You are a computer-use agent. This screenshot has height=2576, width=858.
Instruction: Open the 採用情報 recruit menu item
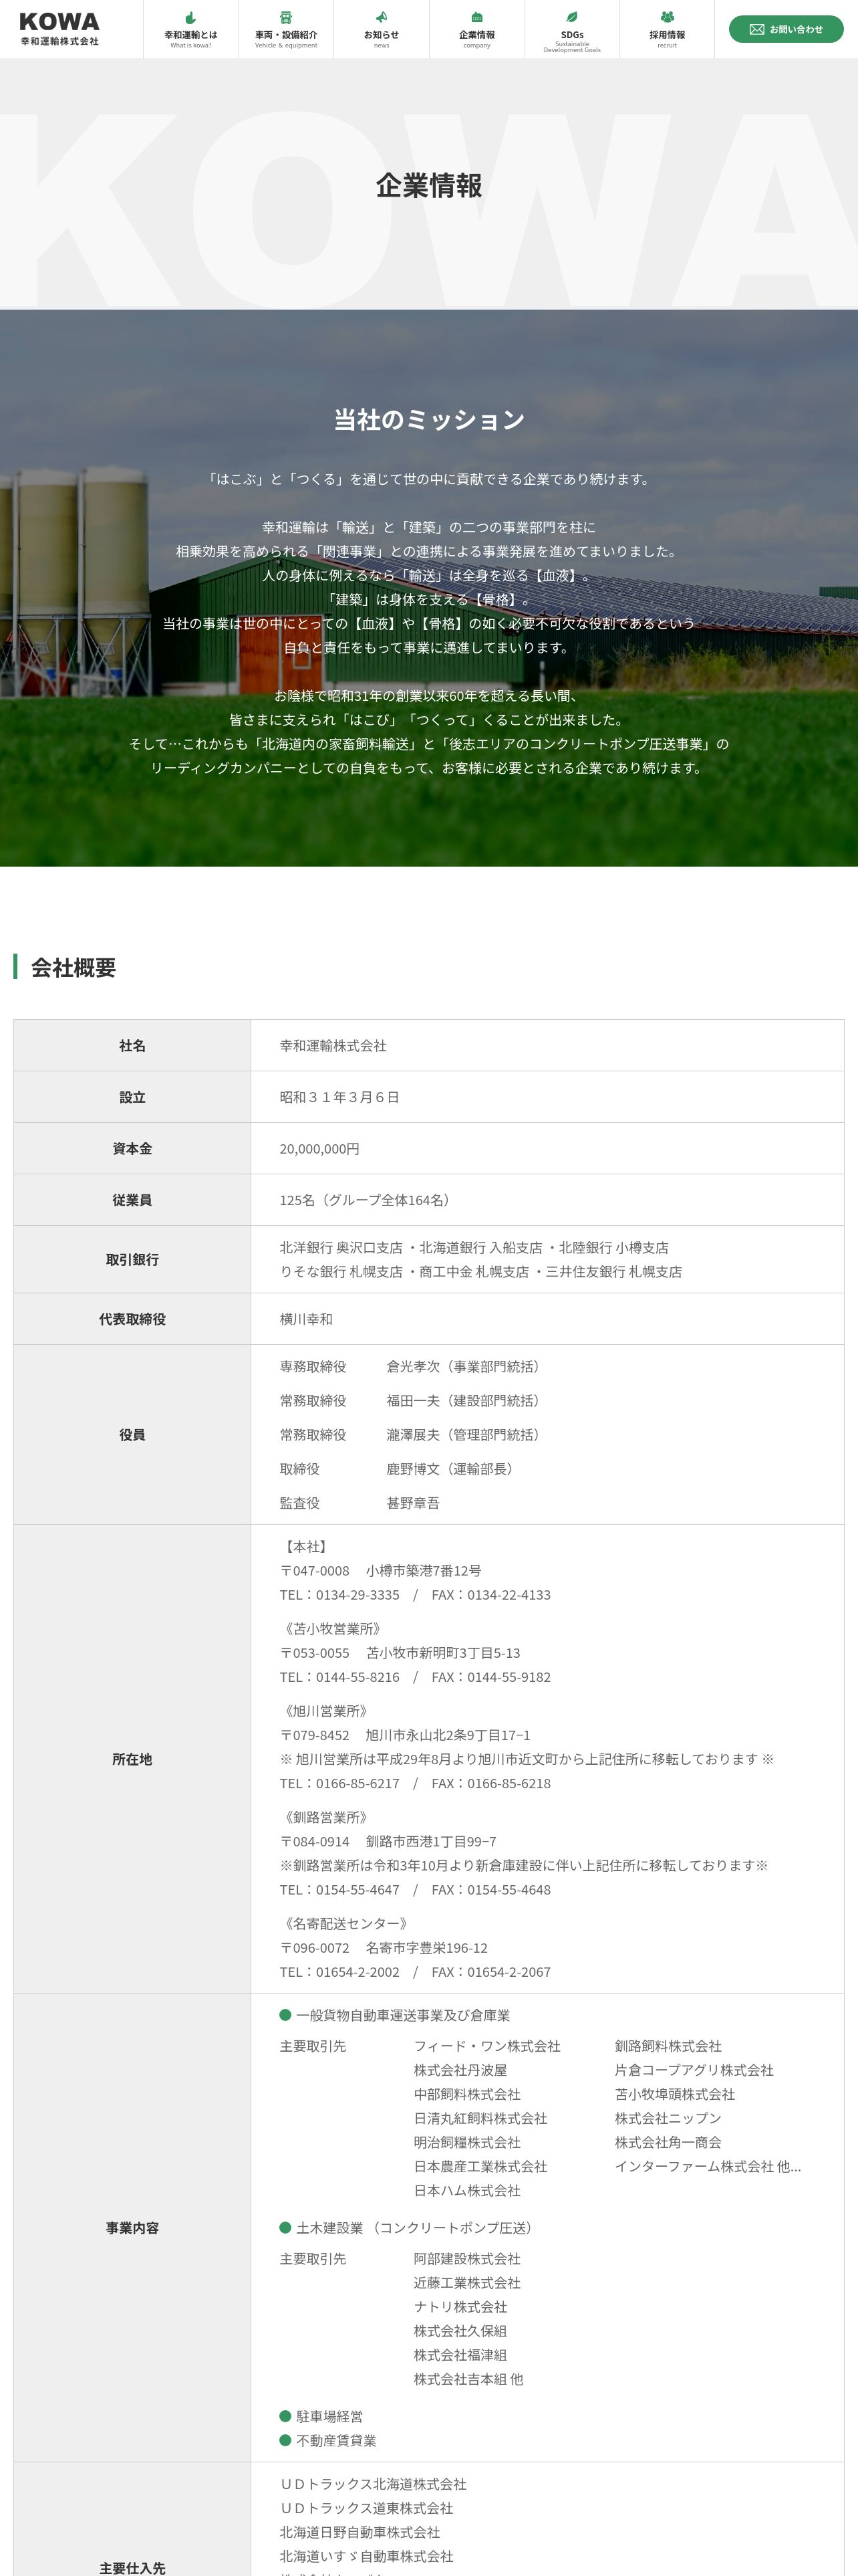(x=668, y=29)
